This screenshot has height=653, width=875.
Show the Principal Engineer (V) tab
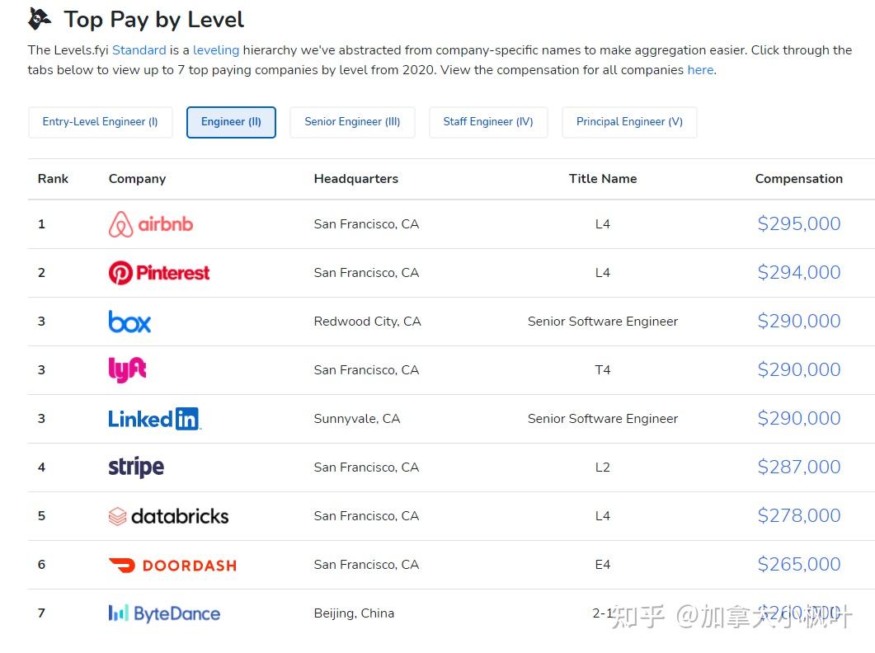pos(629,122)
